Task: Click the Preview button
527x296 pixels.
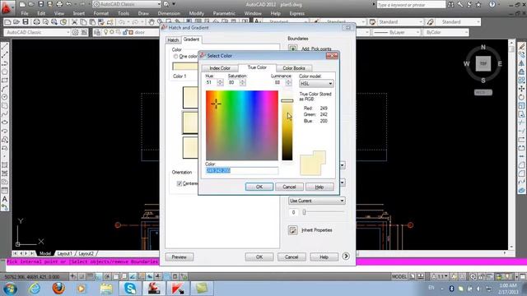Action: click(180, 257)
